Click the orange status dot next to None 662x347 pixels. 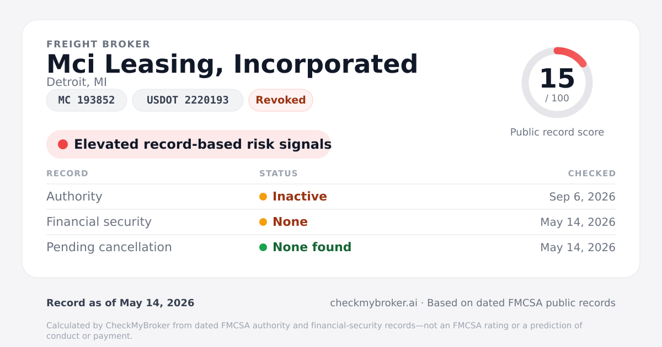click(x=263, y=222)
